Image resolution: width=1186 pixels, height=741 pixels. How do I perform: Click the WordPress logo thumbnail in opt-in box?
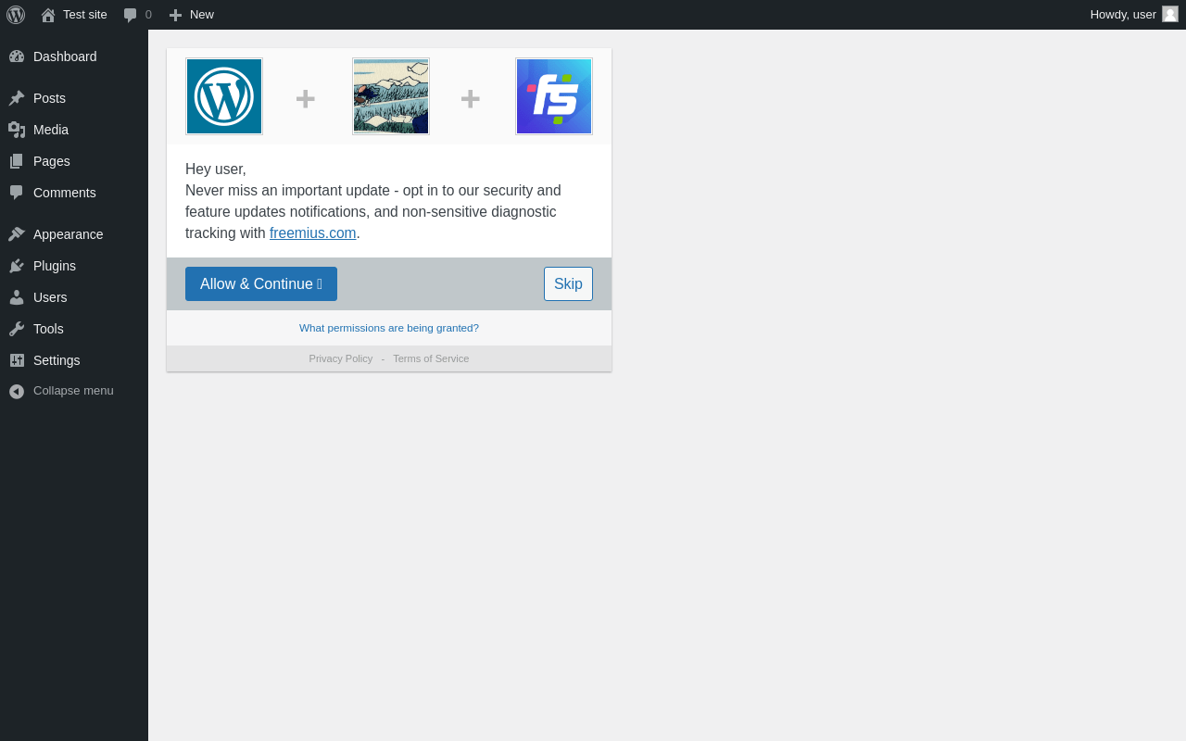pos(224,96)
